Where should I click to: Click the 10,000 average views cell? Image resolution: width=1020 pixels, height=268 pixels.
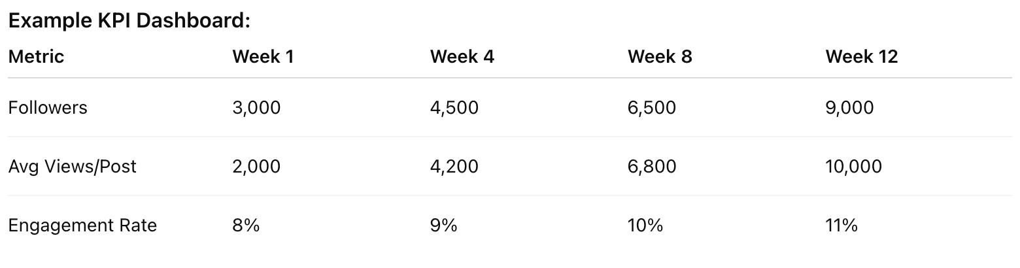[853, 167]
